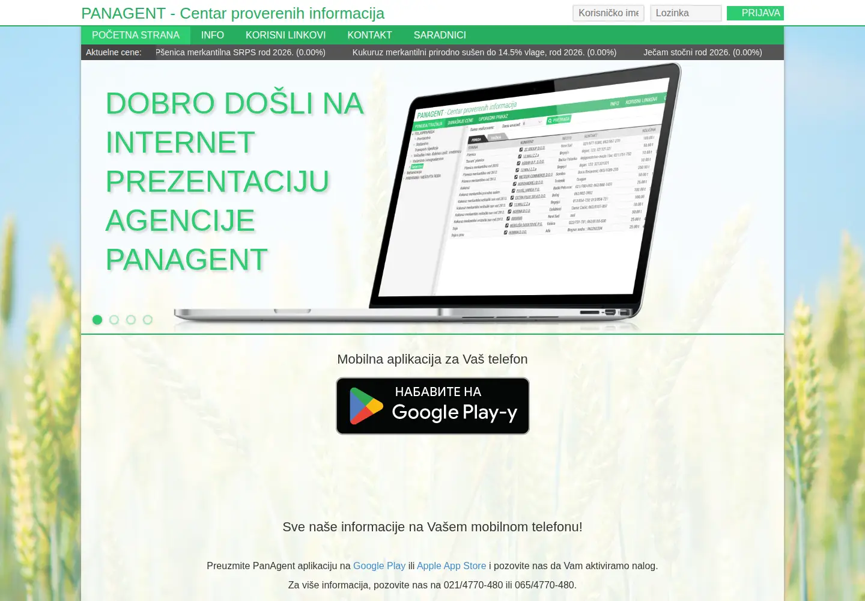Click the Google Play store badge
The height and width of the screenshot is (601, 865).
[x=432, y=406]
